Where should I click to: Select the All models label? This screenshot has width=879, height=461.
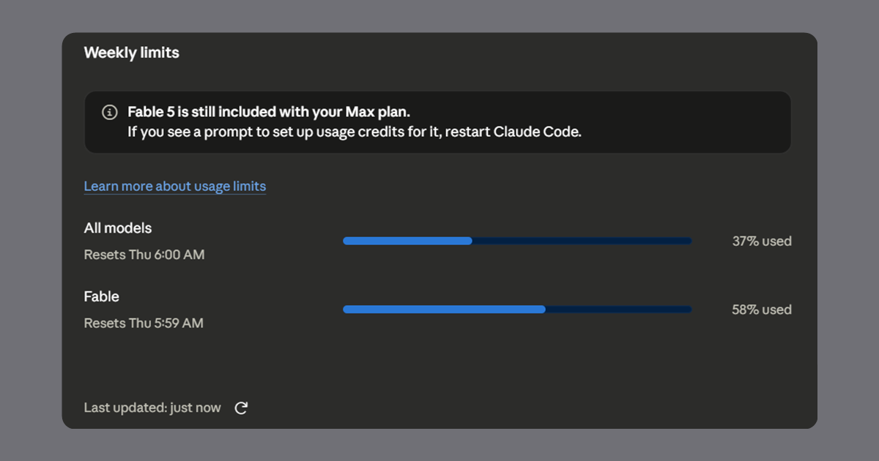[118, 228]
